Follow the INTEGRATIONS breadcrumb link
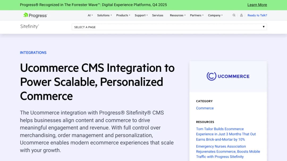Viewport: 287px width, 161px height. click(33, 53)
